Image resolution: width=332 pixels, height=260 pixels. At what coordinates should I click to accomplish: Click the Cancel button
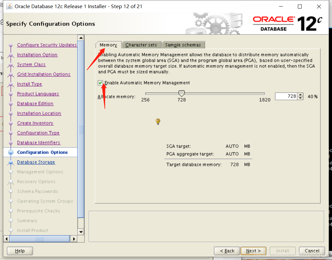click(x=312, y=251)
